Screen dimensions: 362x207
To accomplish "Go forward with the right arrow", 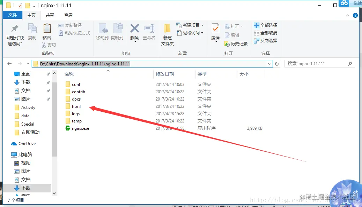I will 20,64.
